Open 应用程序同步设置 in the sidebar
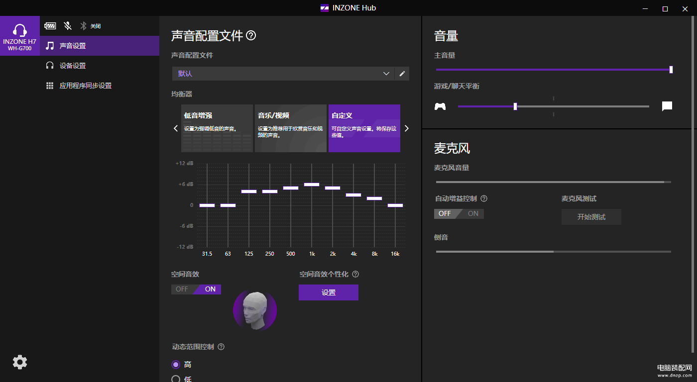Screen dimensions: 697x382 pyautogui.click(x=100, y=86)
